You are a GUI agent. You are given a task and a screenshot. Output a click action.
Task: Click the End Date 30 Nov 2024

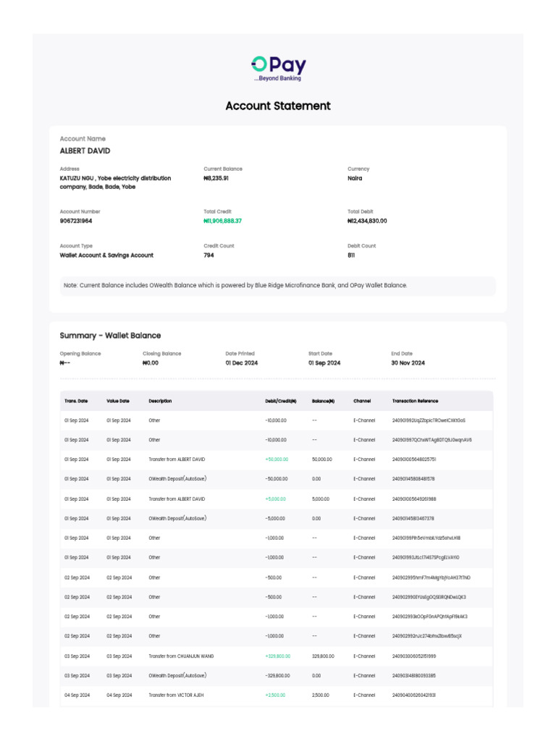click(408, 363)
